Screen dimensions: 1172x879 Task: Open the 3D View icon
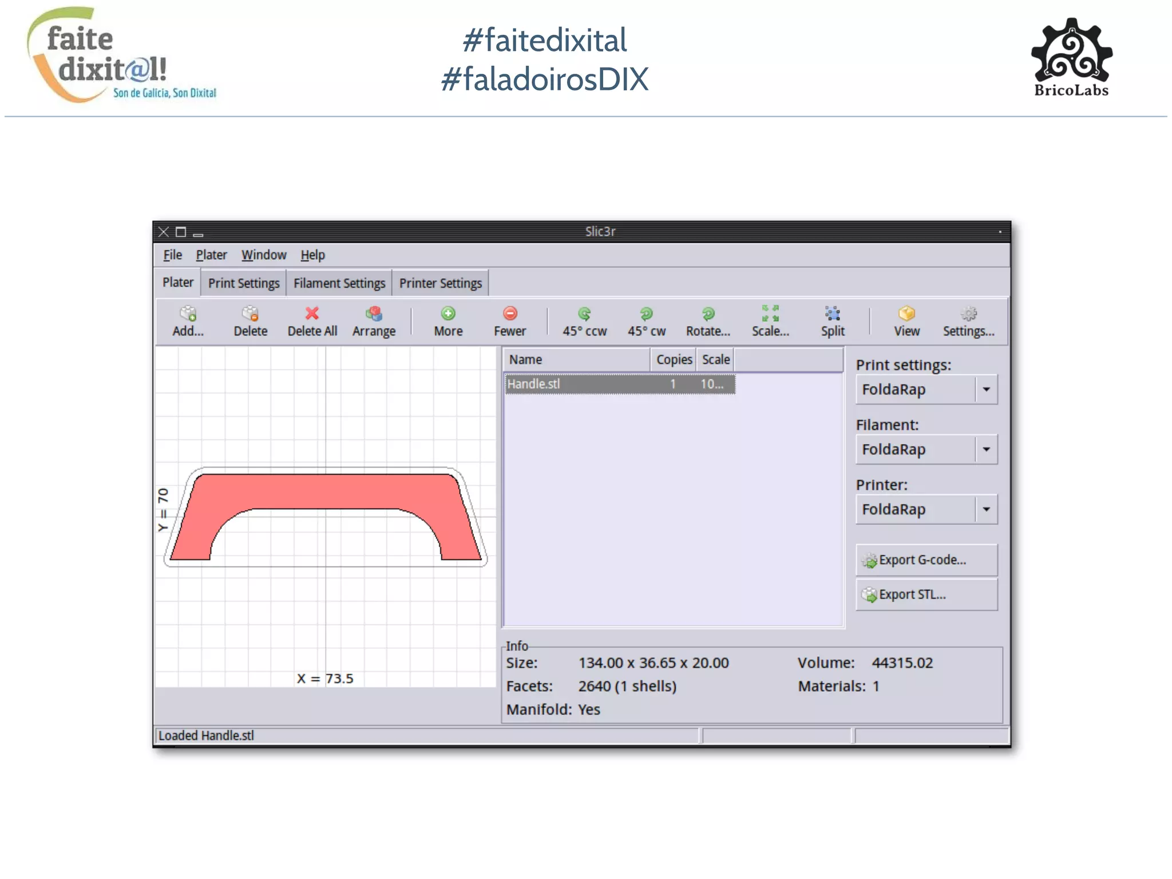tap(906, 314)
